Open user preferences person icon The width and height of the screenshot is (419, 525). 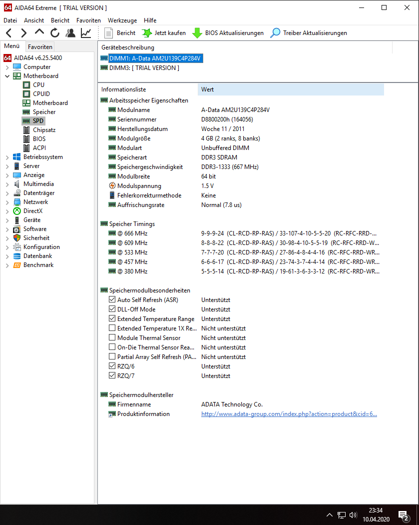pyautogui.click(x=70, y=33)
